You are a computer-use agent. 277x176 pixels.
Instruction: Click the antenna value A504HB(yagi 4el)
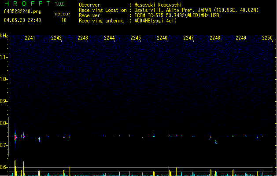tap(155, 21)
